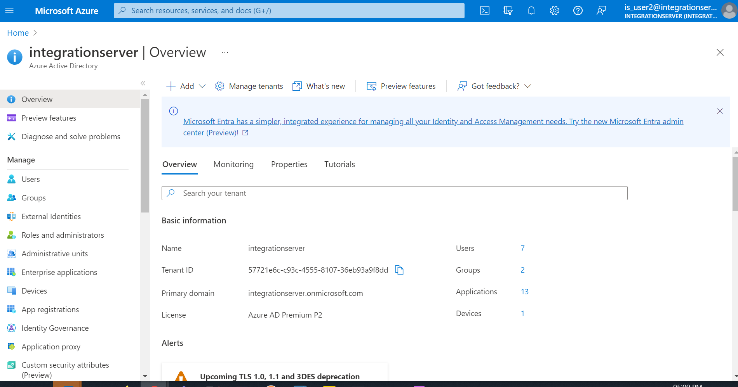Click the What's new external icon
The image size is (738, 387).
point(297,86)
